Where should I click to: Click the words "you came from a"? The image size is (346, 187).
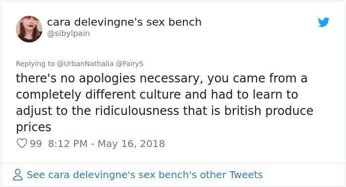(258, 78)
